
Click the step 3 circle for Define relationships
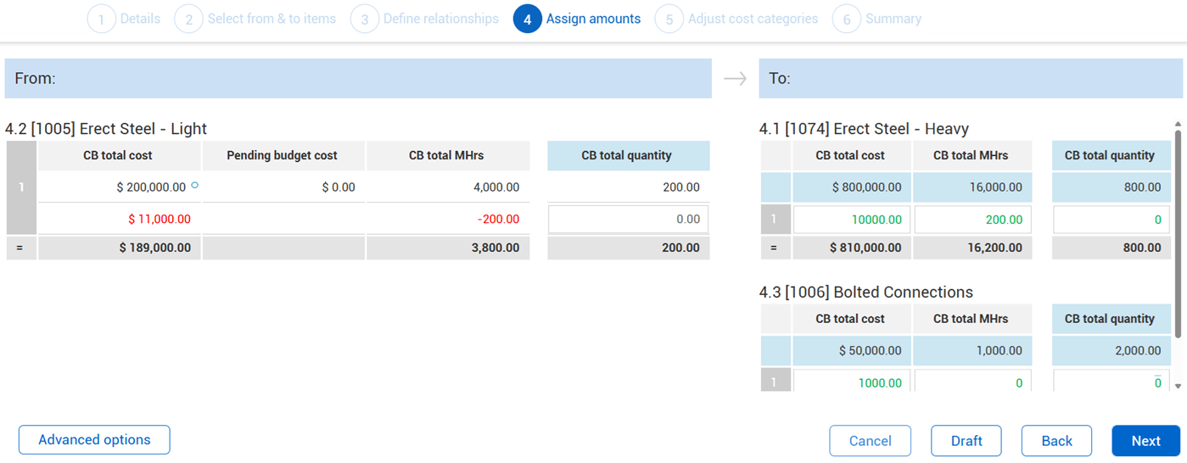pos(364,20)
